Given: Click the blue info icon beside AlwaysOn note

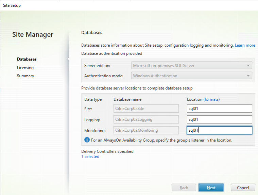Looking at the screenshot, I should point(87,140).
